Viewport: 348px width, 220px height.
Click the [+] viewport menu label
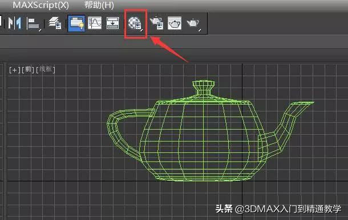pos(15,70)
